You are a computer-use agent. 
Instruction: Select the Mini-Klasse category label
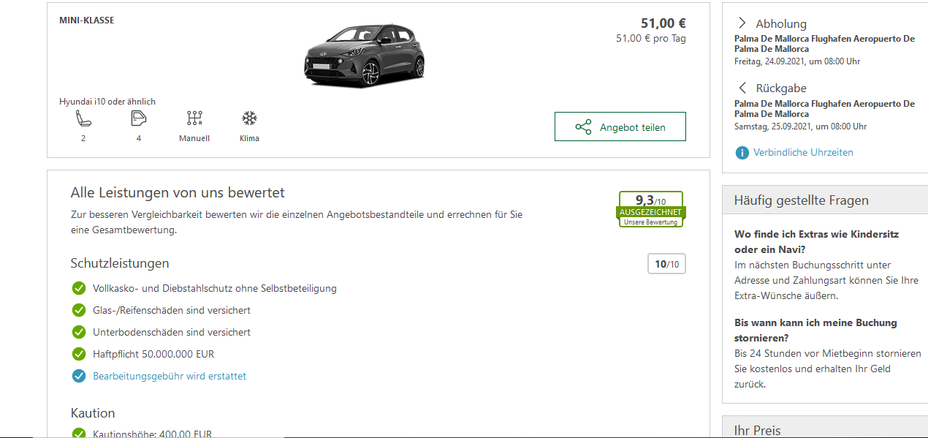point(87,20)
